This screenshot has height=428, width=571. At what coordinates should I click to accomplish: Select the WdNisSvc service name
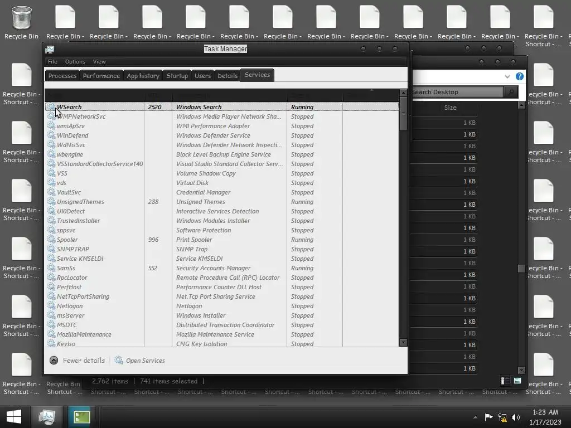[x=71, y=145]
